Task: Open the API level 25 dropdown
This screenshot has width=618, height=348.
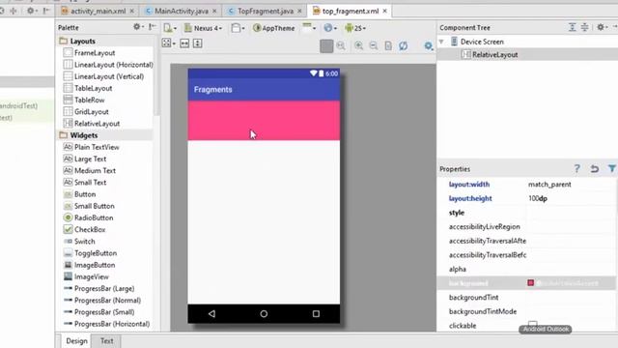Action: [x=355, y=28]
